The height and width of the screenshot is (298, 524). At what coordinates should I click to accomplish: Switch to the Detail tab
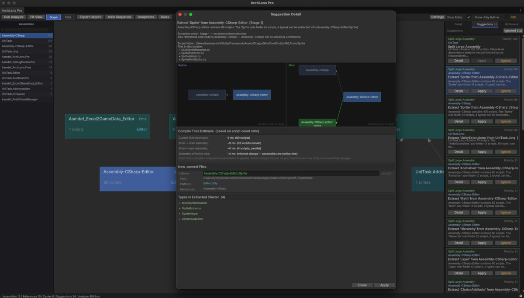pos(458,24)
